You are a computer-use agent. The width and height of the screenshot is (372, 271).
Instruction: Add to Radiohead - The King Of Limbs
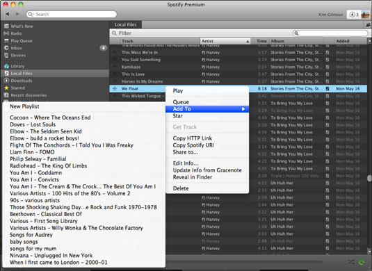(83, 166)
